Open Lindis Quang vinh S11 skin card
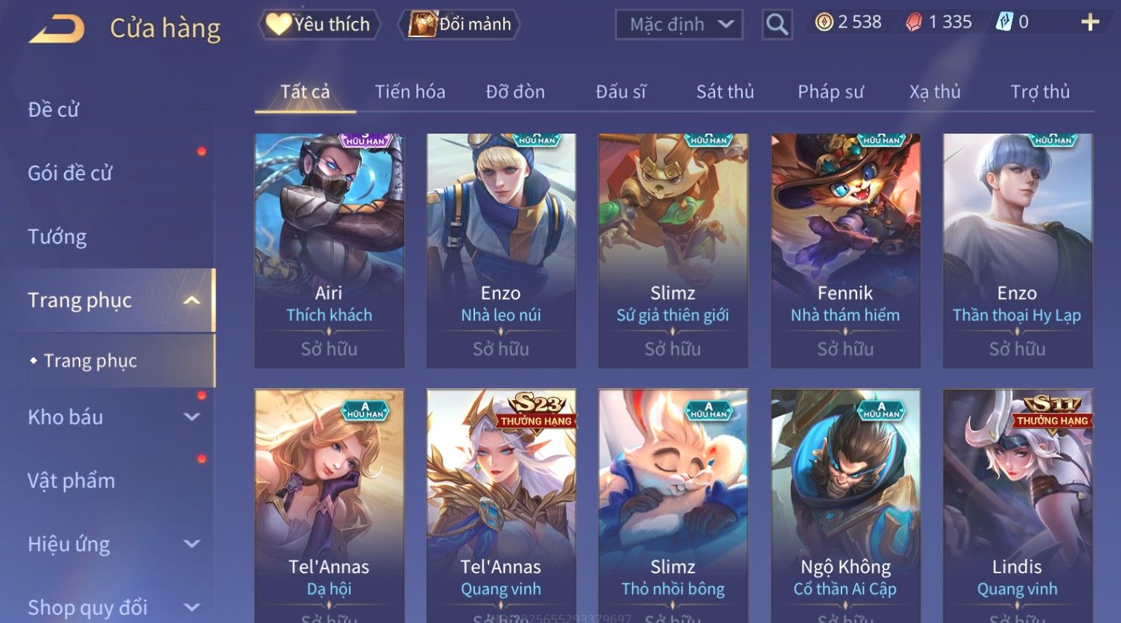 click(x=1018, y=505)
